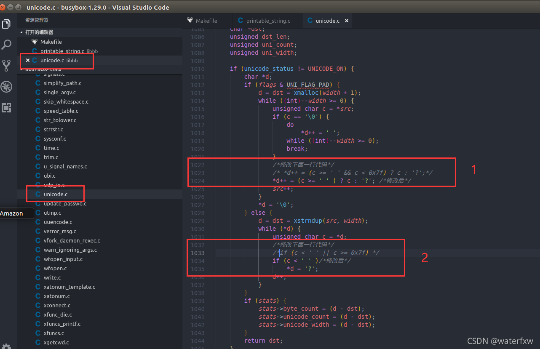Click line number 1033 in the gutter
540x349 pixels.
coord(198,253)
